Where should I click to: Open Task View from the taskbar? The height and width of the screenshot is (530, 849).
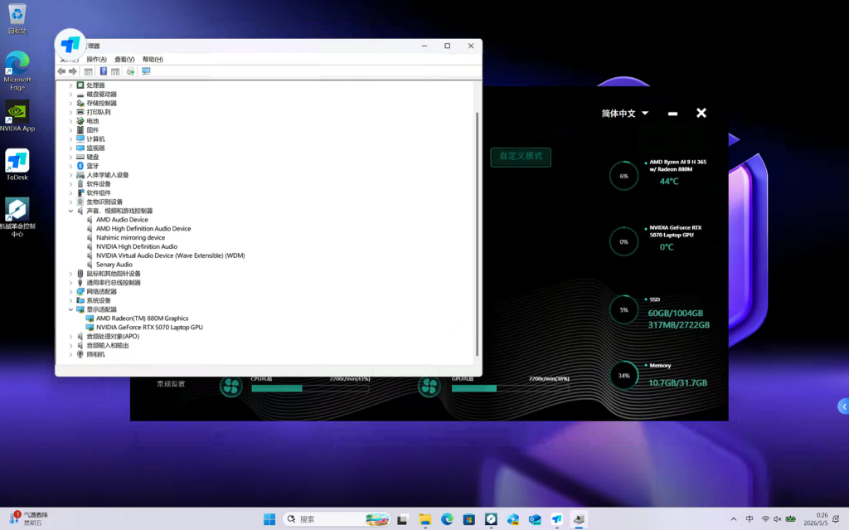402,519
